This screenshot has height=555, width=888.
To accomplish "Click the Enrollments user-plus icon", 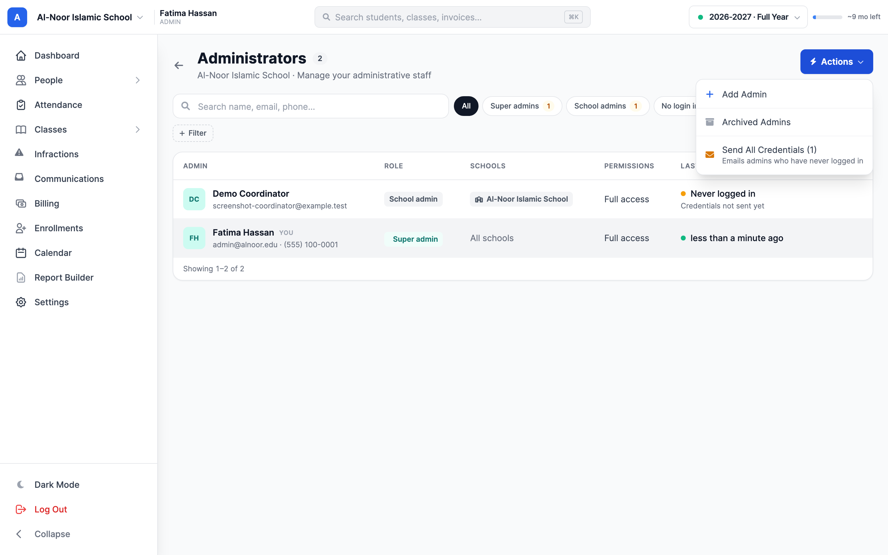I will click(x=21, y=228).
